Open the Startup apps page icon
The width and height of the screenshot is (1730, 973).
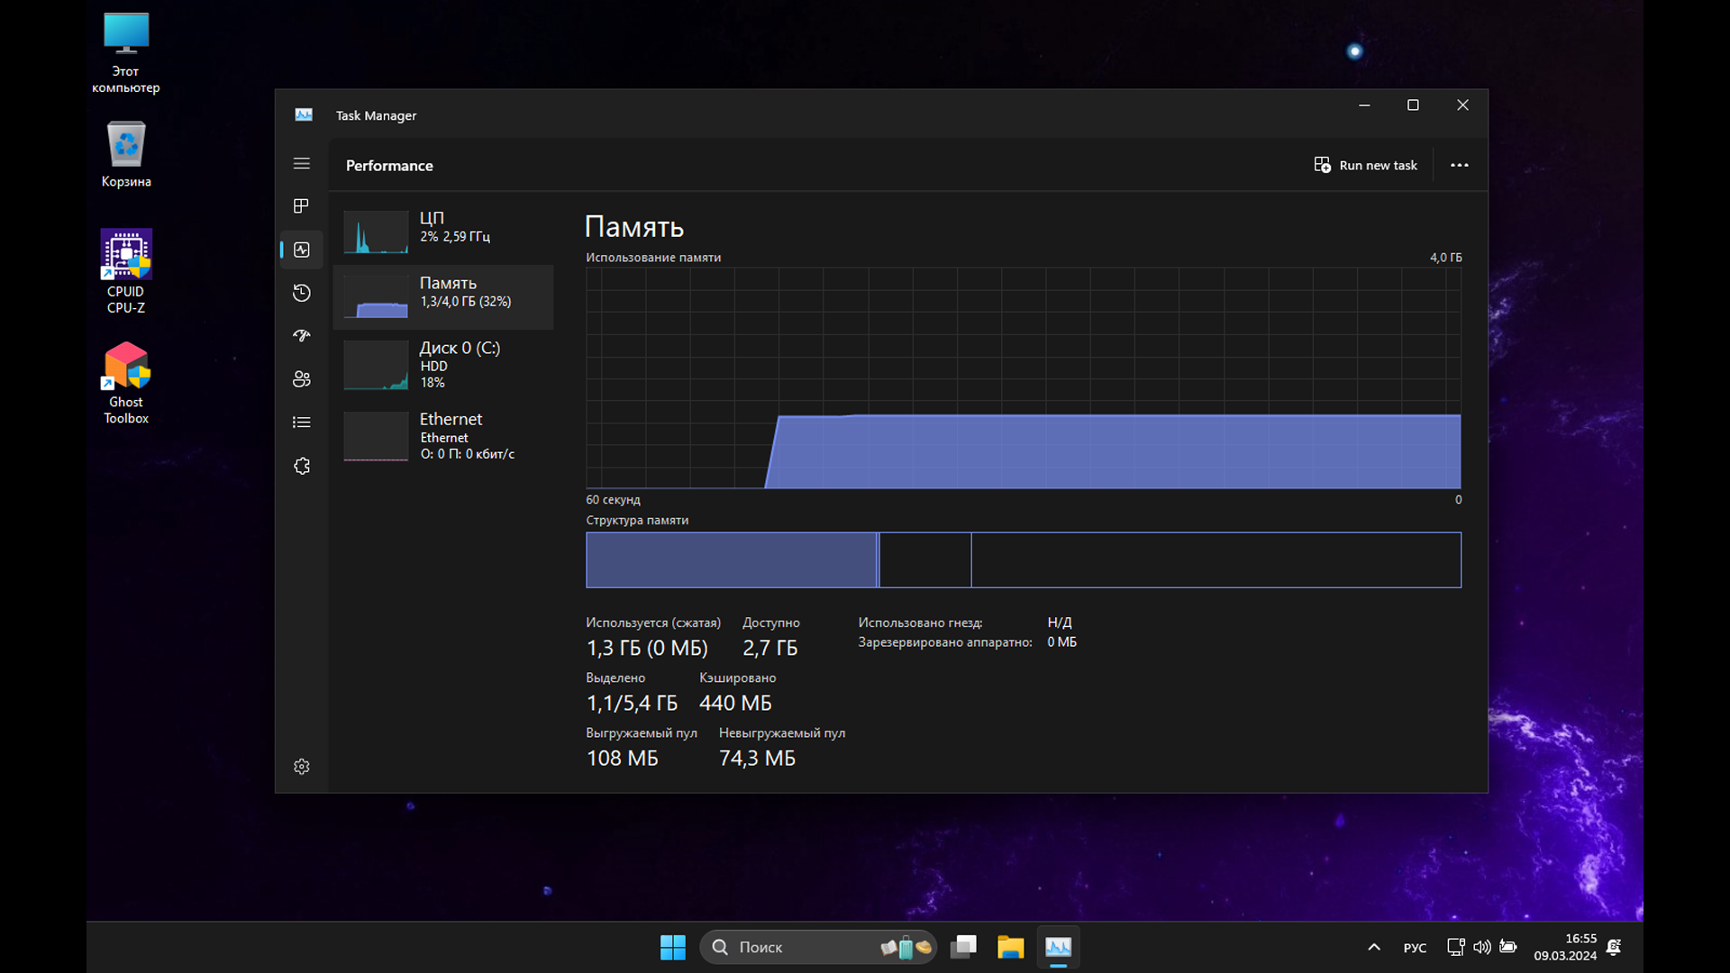pos(301,335)
